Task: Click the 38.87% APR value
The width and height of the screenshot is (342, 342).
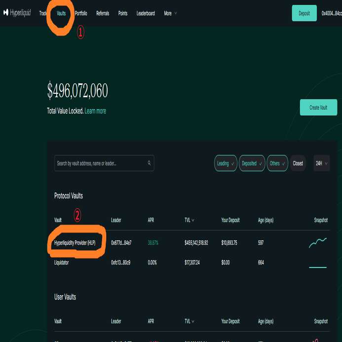Action: coord(153,243)
